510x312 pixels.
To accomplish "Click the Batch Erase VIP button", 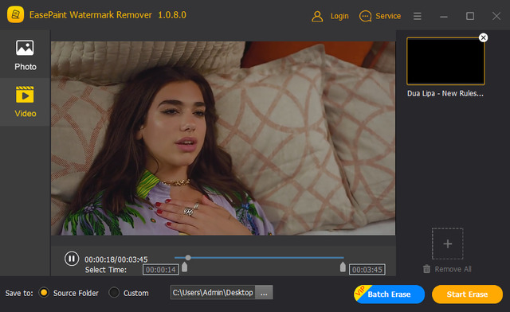I will 390,294.
